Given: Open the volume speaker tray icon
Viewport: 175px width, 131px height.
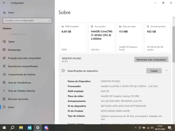Looking at the screenshot, I should coord(152,128).
